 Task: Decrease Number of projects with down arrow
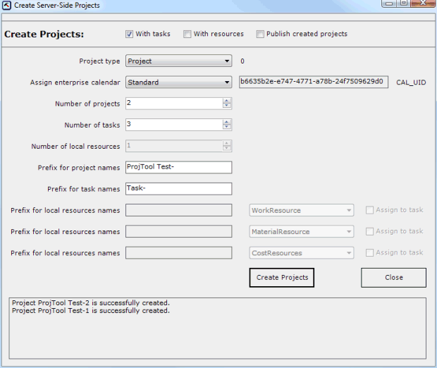point(227,106)
